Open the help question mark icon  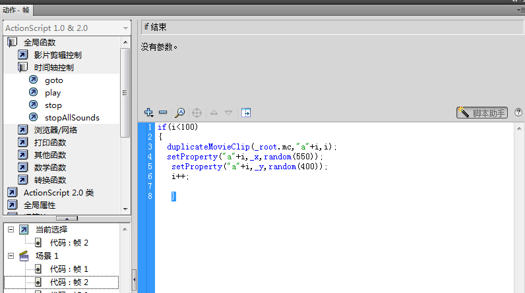coord(518,113)
